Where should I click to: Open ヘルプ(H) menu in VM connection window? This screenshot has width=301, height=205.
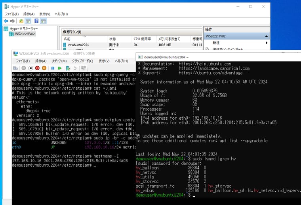pos(122,61)
